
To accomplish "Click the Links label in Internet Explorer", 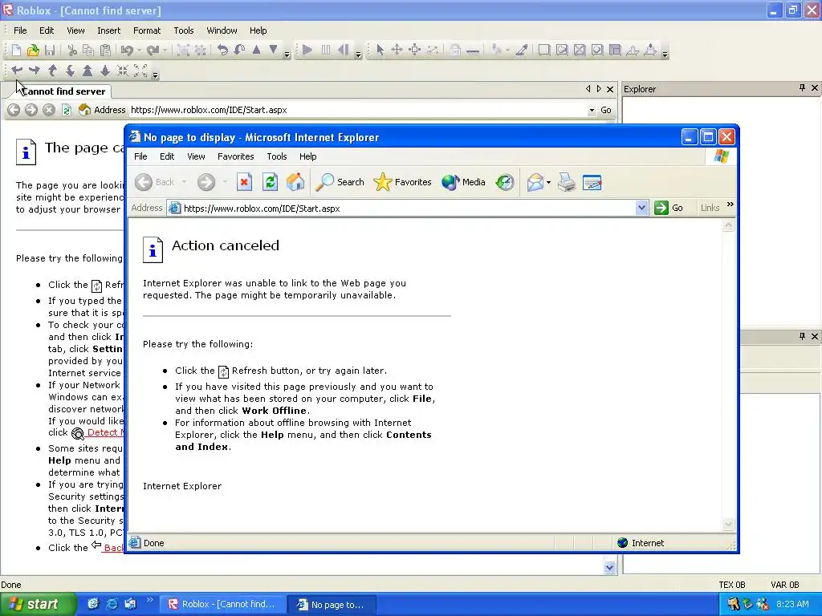I will tap(710, 208).
